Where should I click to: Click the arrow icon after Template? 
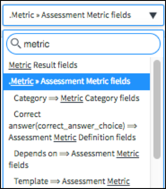55,181
